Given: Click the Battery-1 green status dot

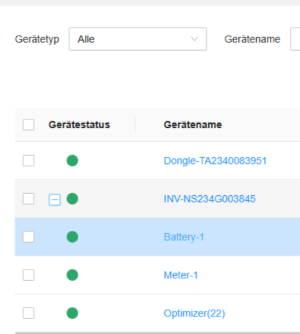Looking at the screenshot, I should point(72,237).
